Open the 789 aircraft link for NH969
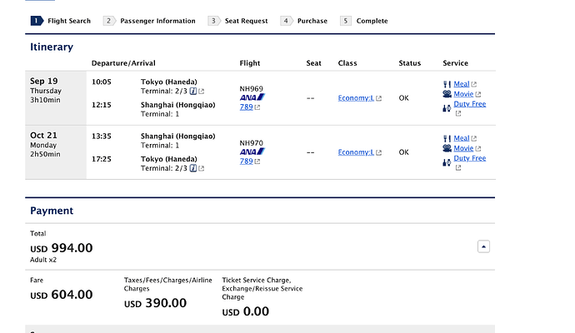Screen dimensions: 575x333 click(247, 107)
